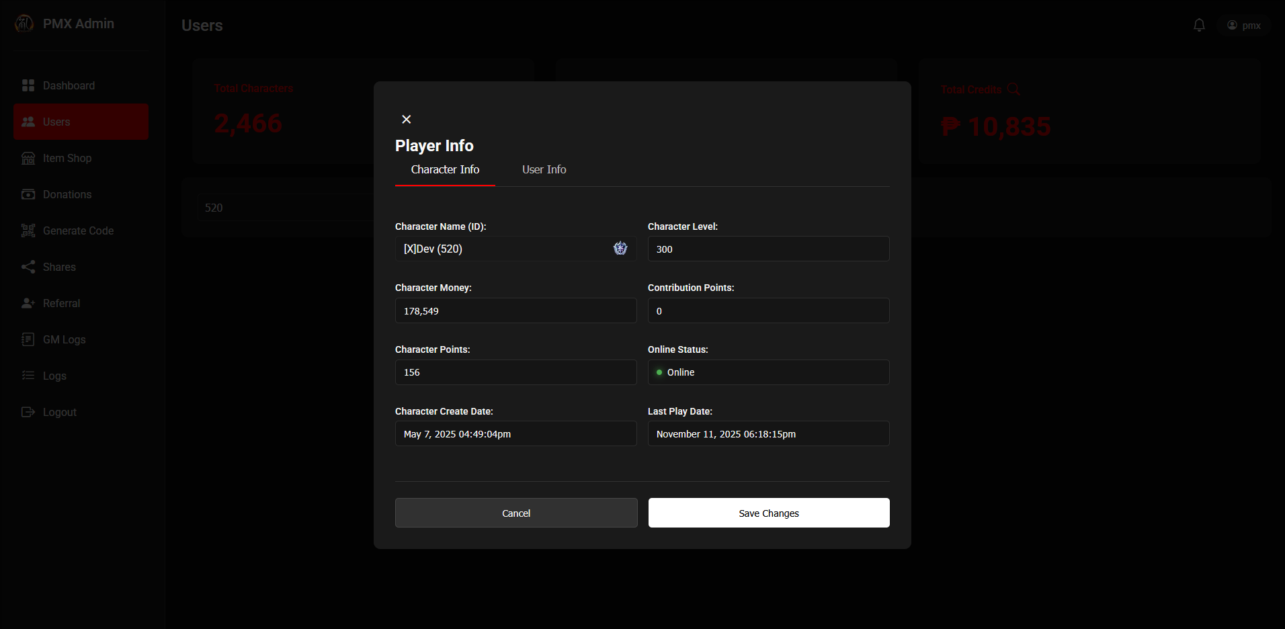This screenshot has width=1285, height=629.
Task: Open the pmx user account menu
Action: click(x=1243, y=26)
